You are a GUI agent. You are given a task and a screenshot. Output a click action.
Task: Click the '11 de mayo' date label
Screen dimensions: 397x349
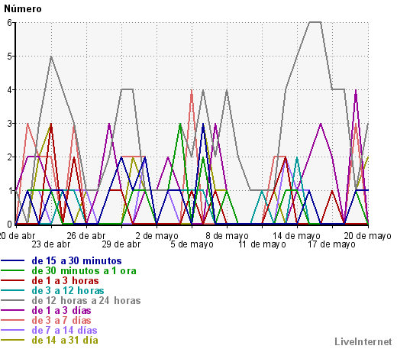(x=262, y=244)
